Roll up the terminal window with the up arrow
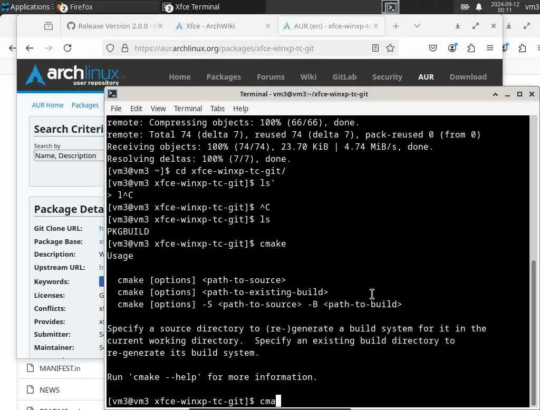The width and height of the screenshot is (540, 410). [495, 94]
